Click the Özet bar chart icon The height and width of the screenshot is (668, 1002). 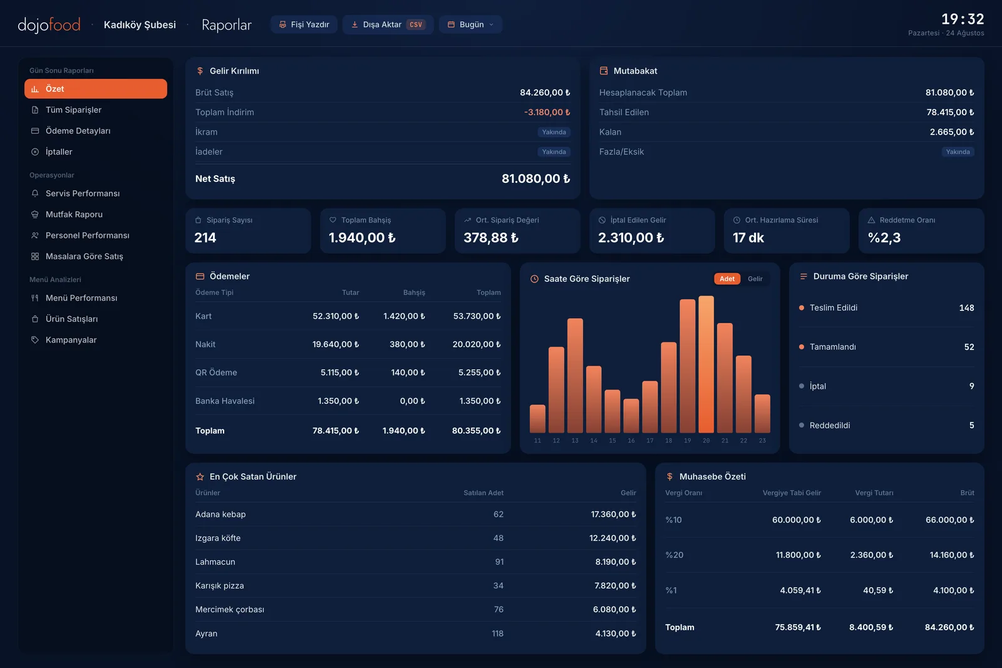[35, 89]
